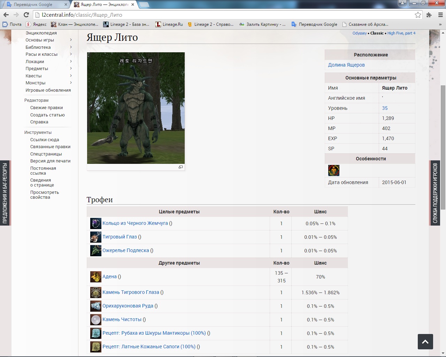Open the Переводчик Google bookmark

[x=314, y=24]
